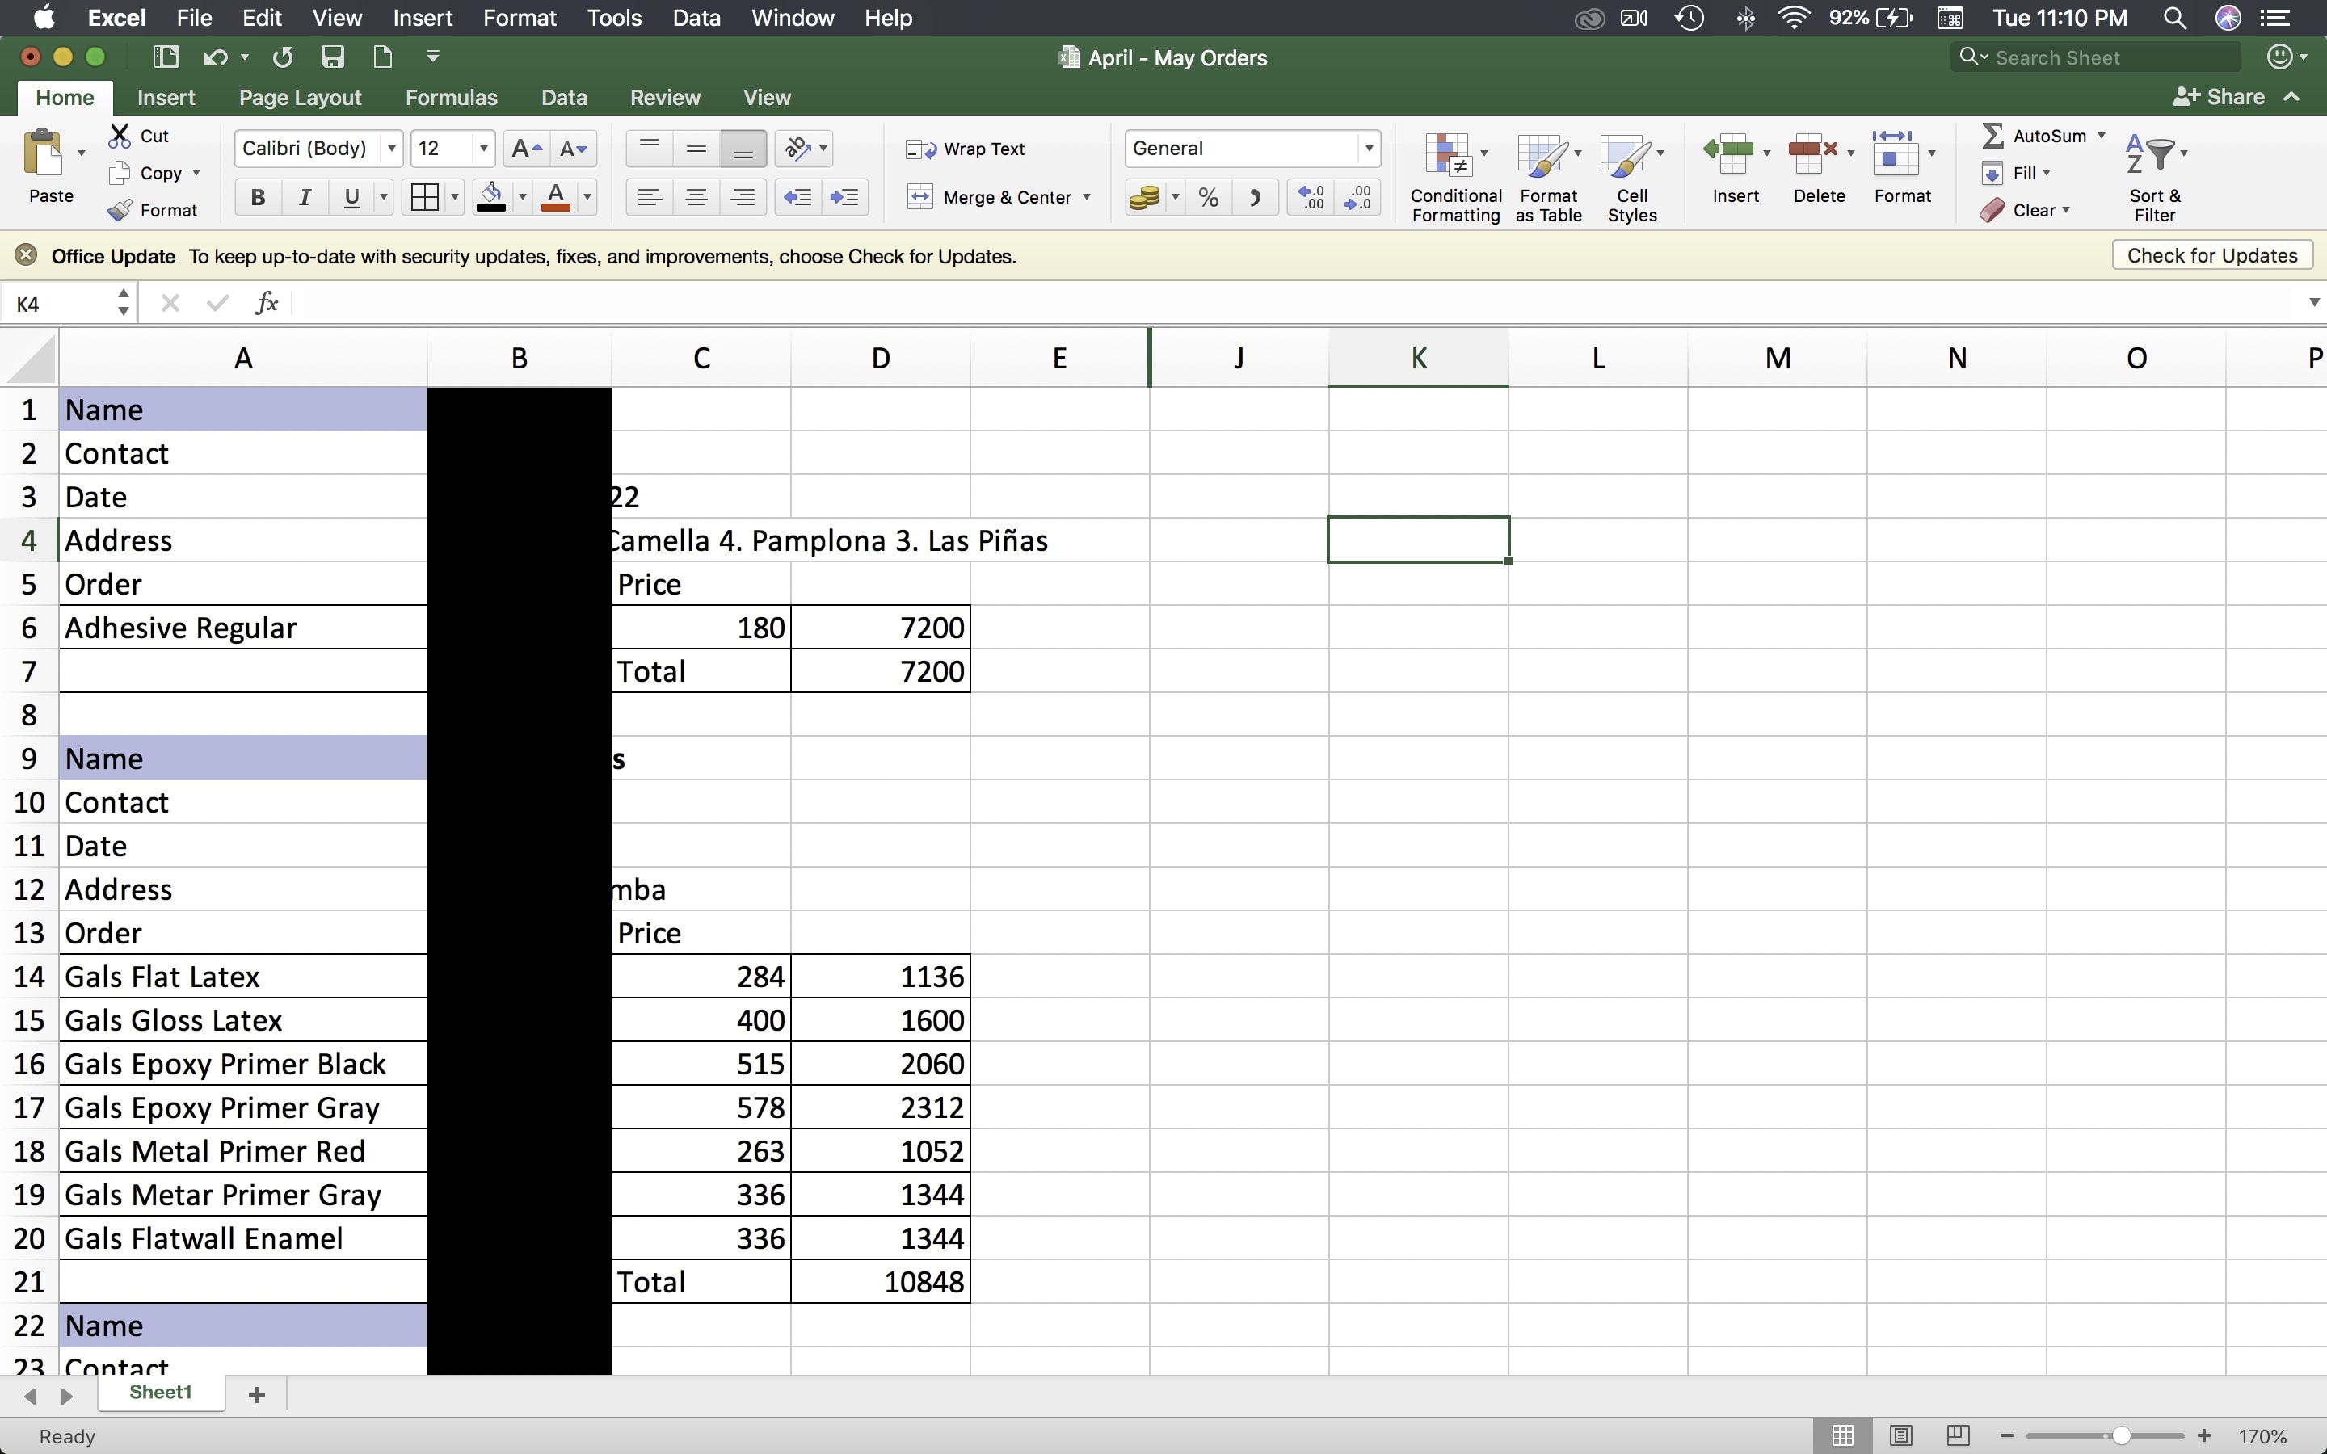The width and height of the screenshot is (2327, 1454).
Task: Open the font name dropdown
Action: [391, 149]
